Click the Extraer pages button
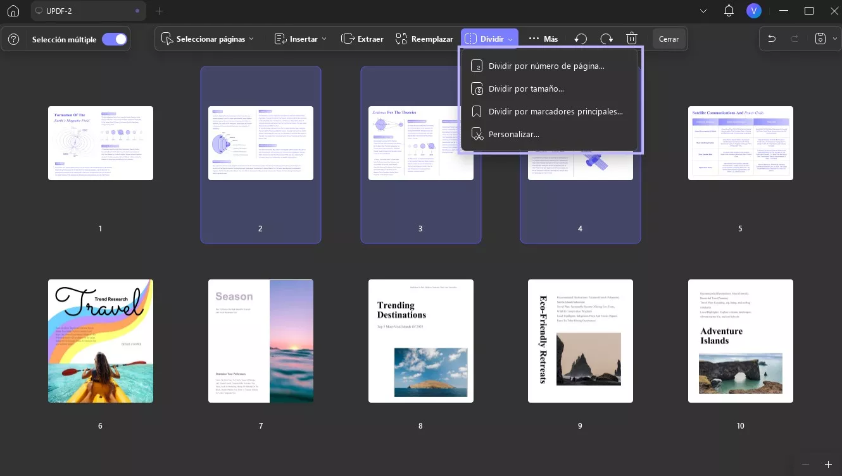Image resolution: width=842 pixels, height=476 pixels. coord(362,39)
